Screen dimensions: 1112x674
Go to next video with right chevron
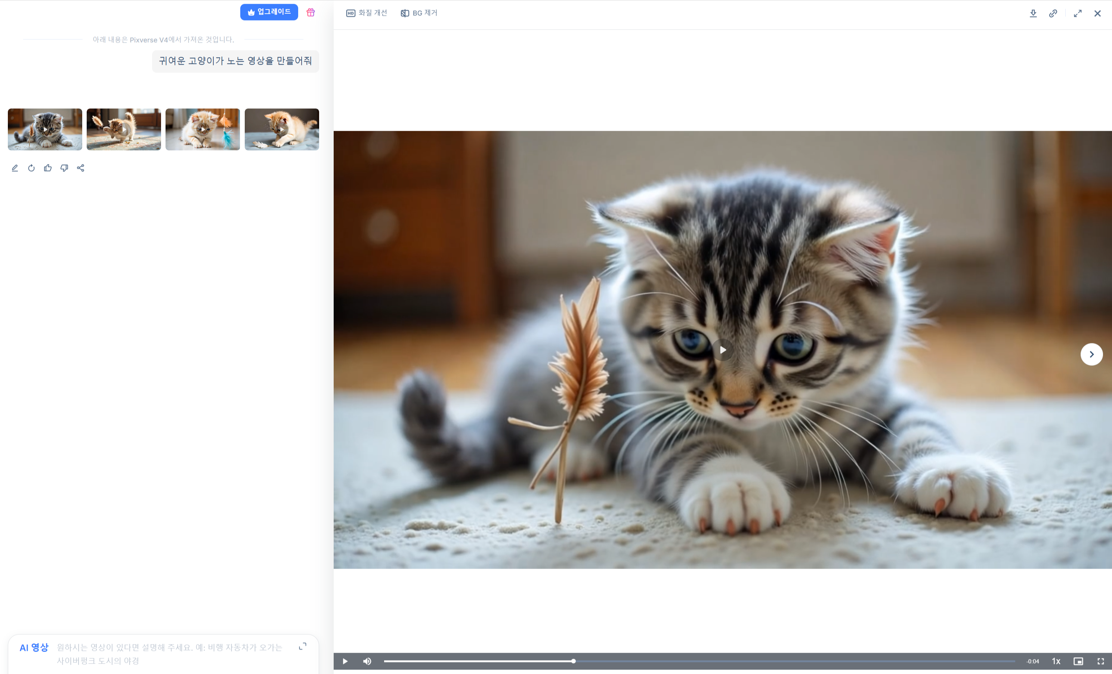tap(1091, 354)
